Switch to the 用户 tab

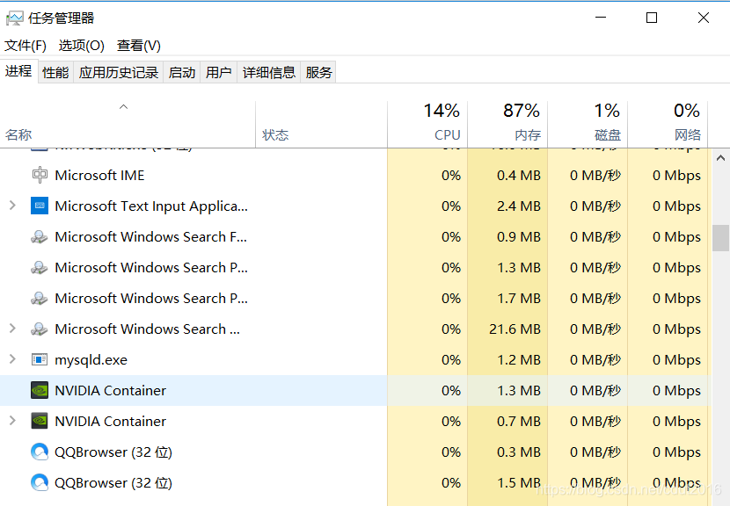(x=218, y=73)
